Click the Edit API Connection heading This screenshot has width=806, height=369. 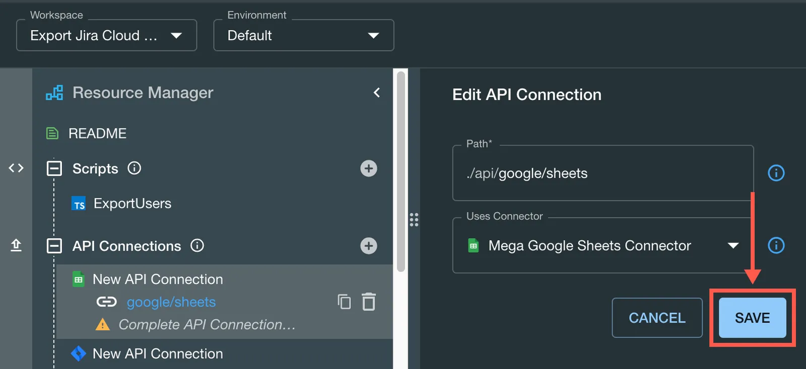(527, 95)
